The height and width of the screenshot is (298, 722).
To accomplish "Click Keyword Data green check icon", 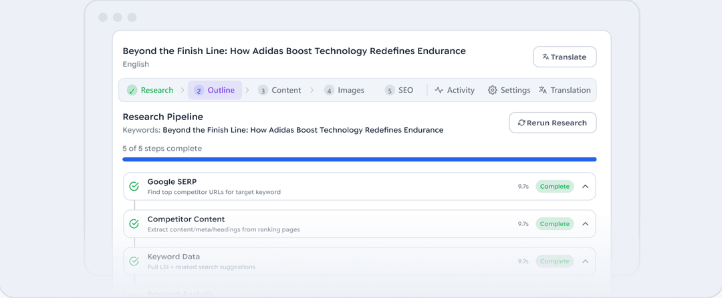I will pyautogui.click(x=134, y=261).
